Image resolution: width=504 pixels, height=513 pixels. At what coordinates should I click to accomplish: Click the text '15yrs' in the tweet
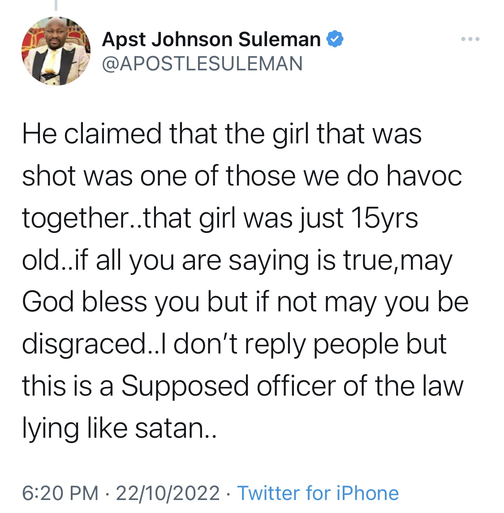tap(385, 218)
